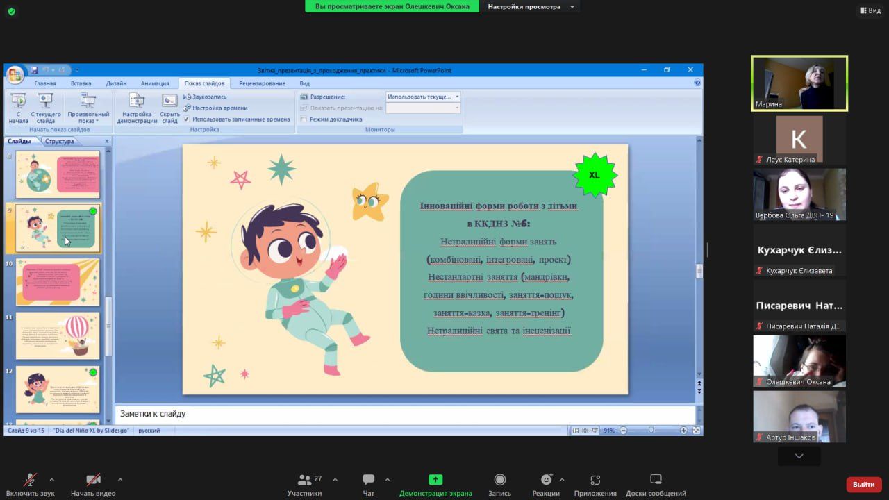Open Доски сообщений whiteboards
This screenshot has height=500, width=889.
(x=656, y=484)
